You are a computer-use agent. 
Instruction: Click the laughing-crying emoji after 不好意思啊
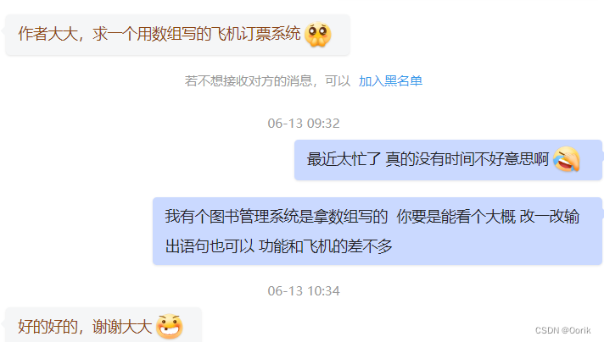point(567,159)
